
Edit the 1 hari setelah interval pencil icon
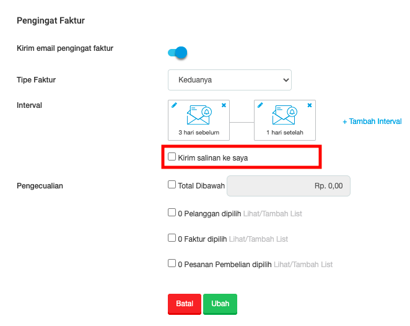[260, 105]
